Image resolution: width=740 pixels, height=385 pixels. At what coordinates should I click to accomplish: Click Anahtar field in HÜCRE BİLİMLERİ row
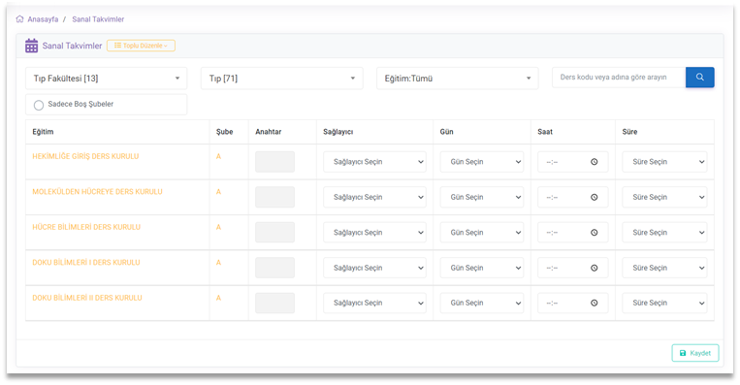tap(274, 233)
